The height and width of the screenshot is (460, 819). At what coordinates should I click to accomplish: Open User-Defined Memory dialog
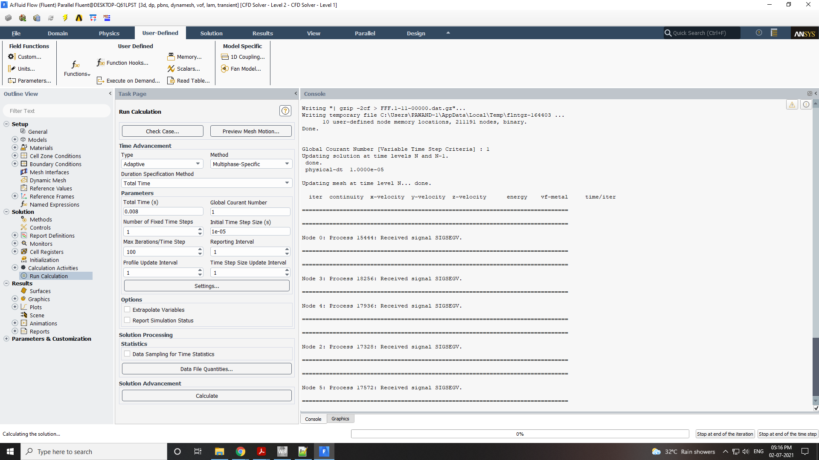tap(185, 57)
